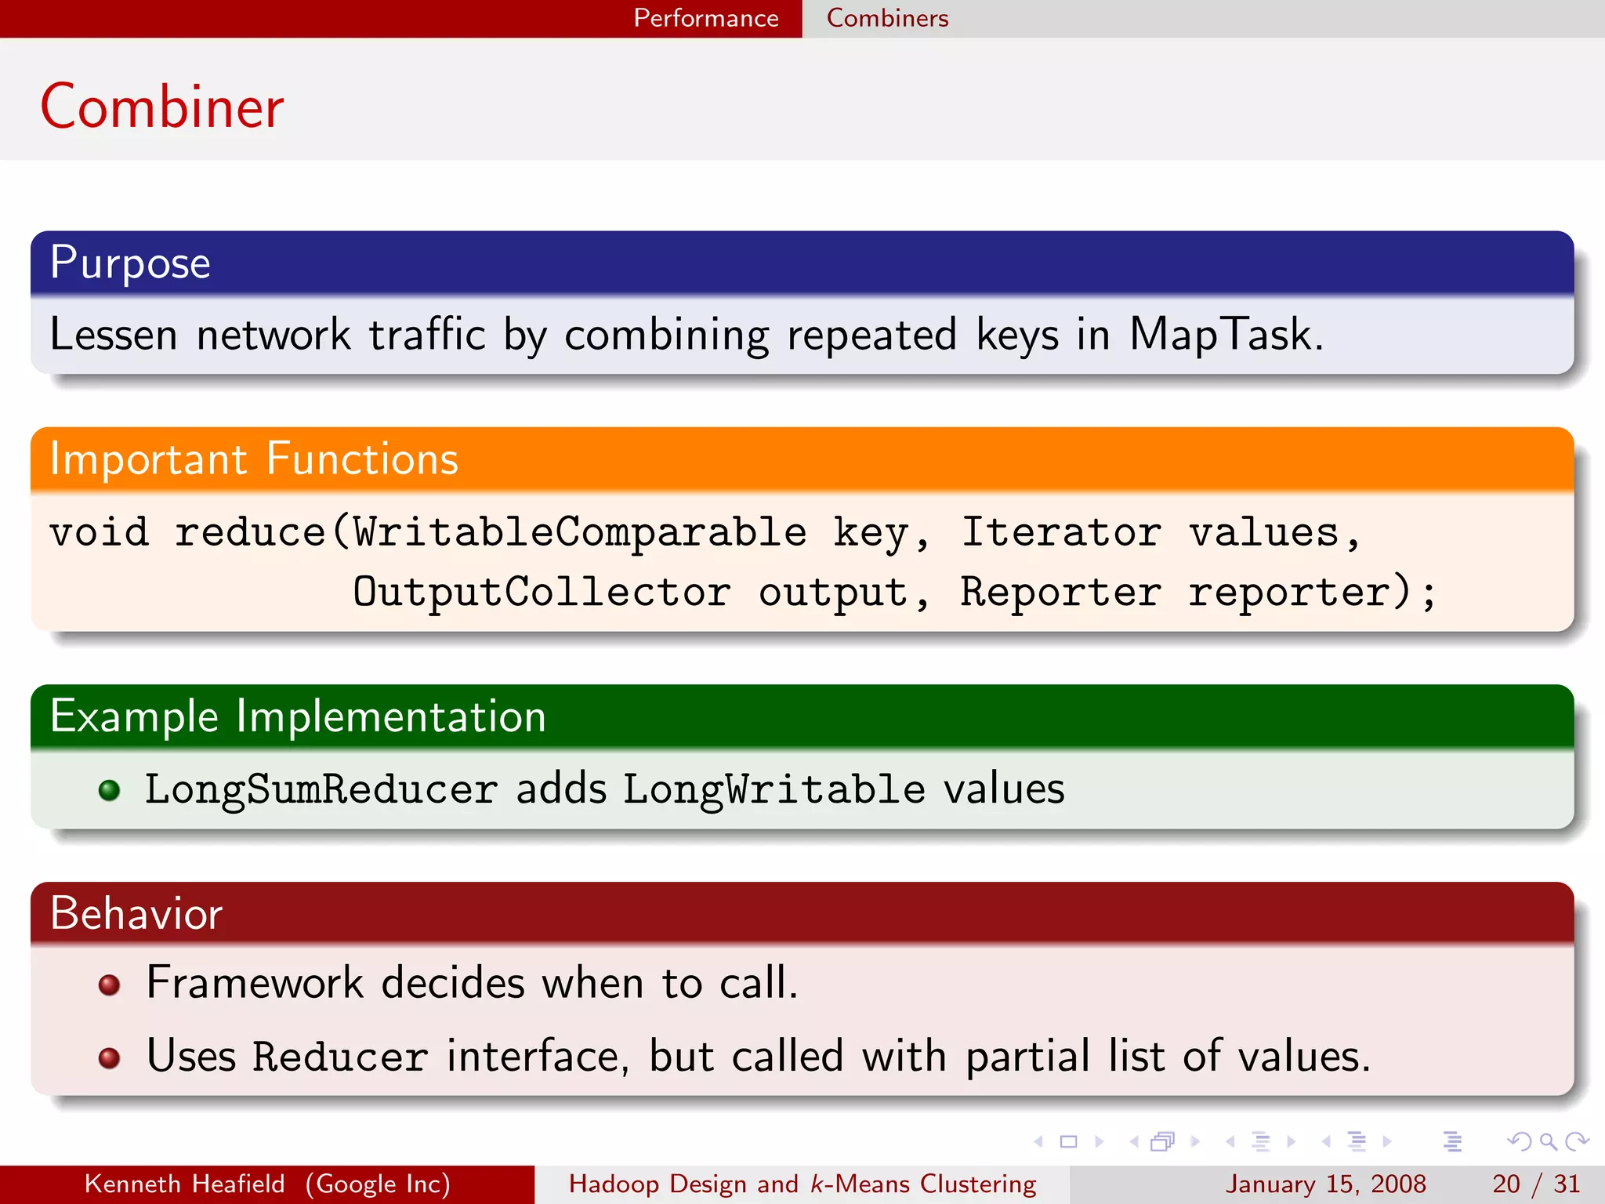1605x1204 pixels.
Task: Go to previous slide arrow
Action: (1039, 1141)
